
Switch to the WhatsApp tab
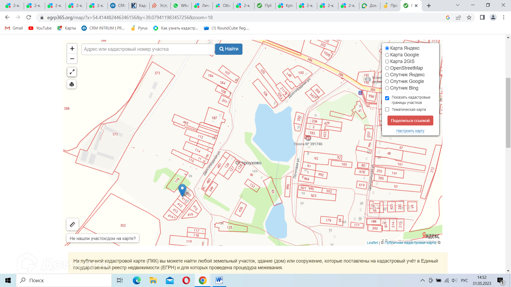click(x=181, y=6)
